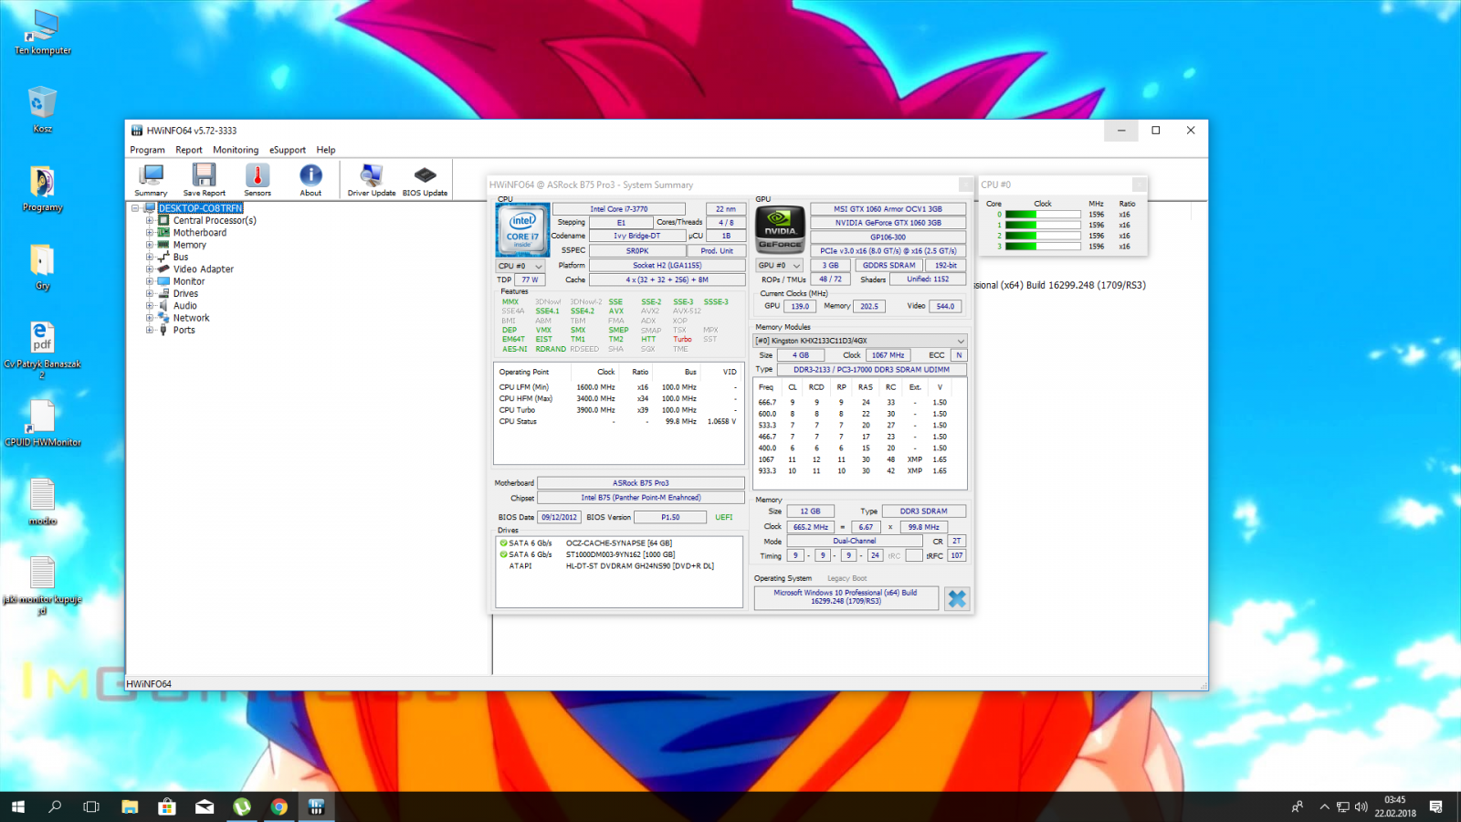Expand the Motherboard tree node
Viewport: 1461px width, 822px height.
150,232
